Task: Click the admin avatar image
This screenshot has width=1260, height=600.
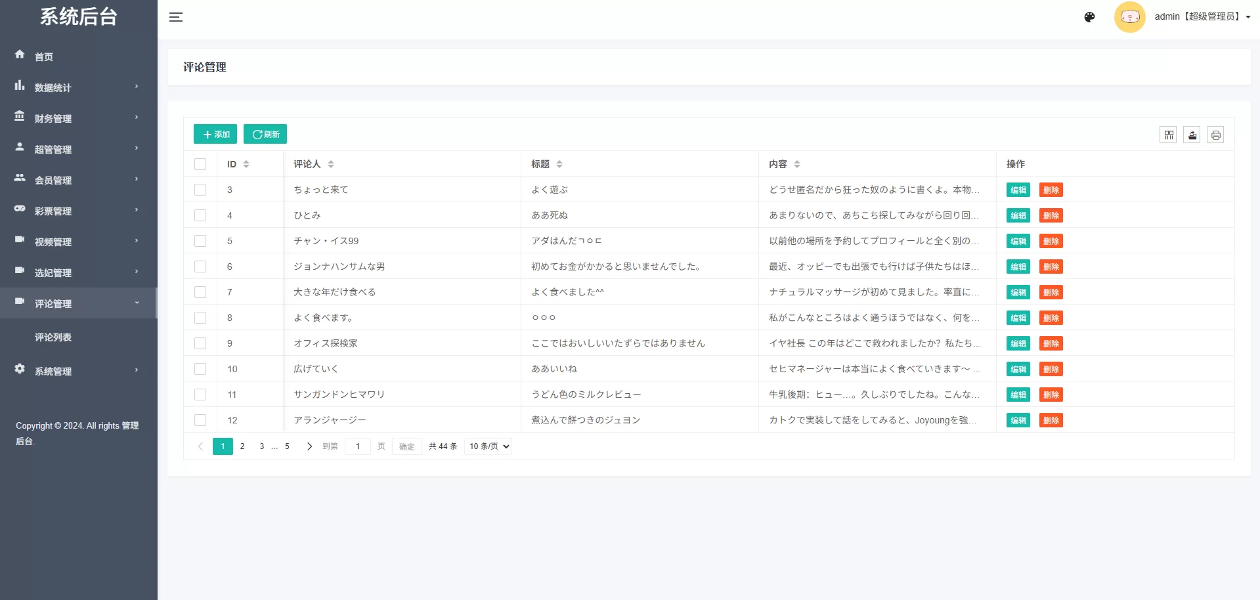Action: point(1130,16)
